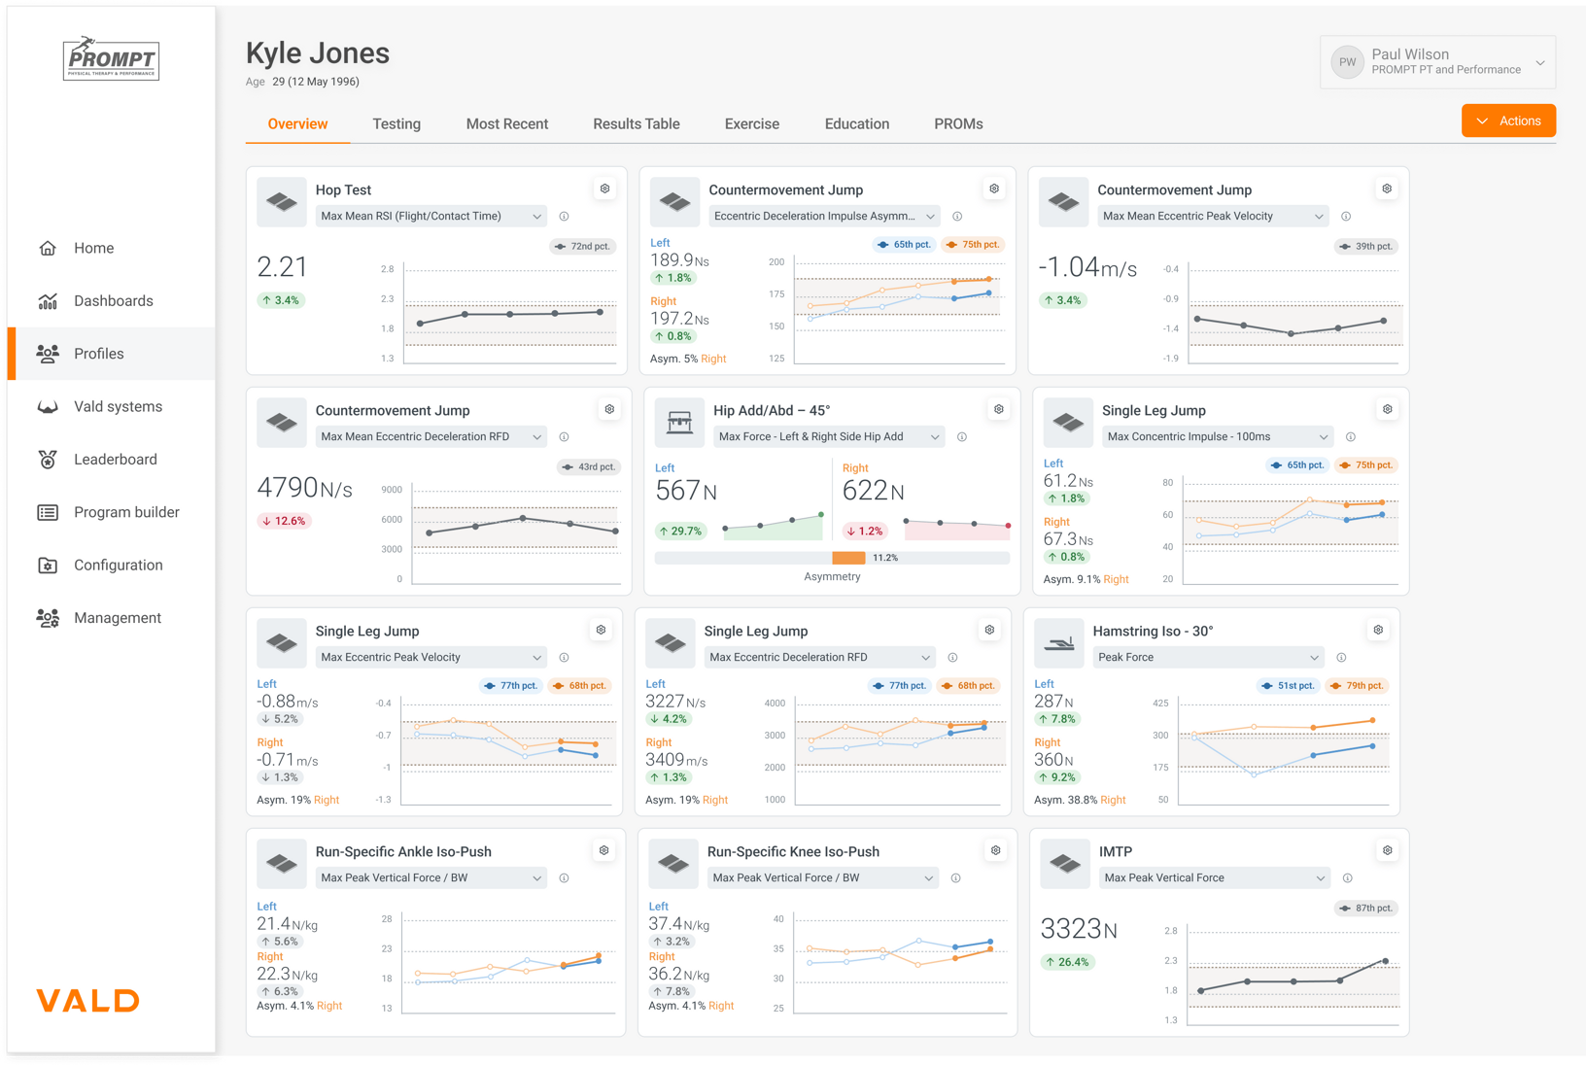The width and height of the screenshot is (1586, 1065).
Task: Expand the Max Mean RSI metric dropdown
Action: pyautogui.click(x=431, y=216)
